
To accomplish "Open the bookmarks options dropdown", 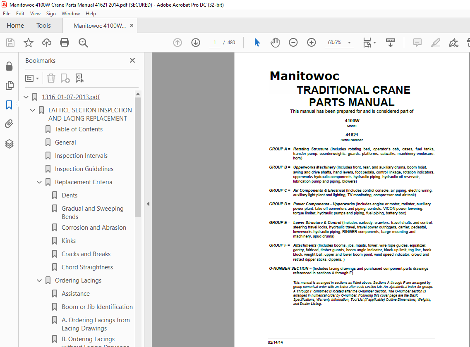I will tap(32, 78).
